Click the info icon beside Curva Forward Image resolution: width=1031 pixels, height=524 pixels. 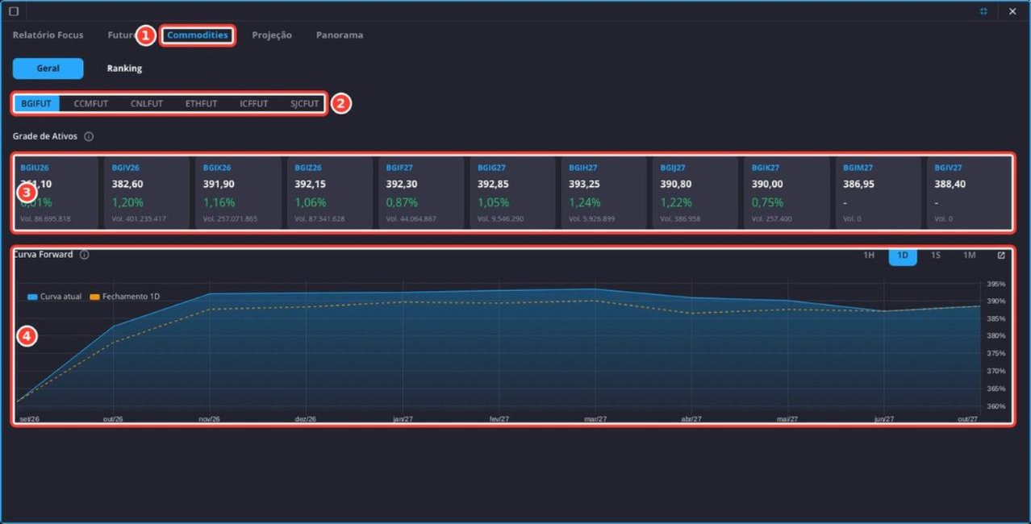pyautogui.click(x=85, y=255)
